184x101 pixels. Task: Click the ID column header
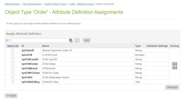(23, 46)
